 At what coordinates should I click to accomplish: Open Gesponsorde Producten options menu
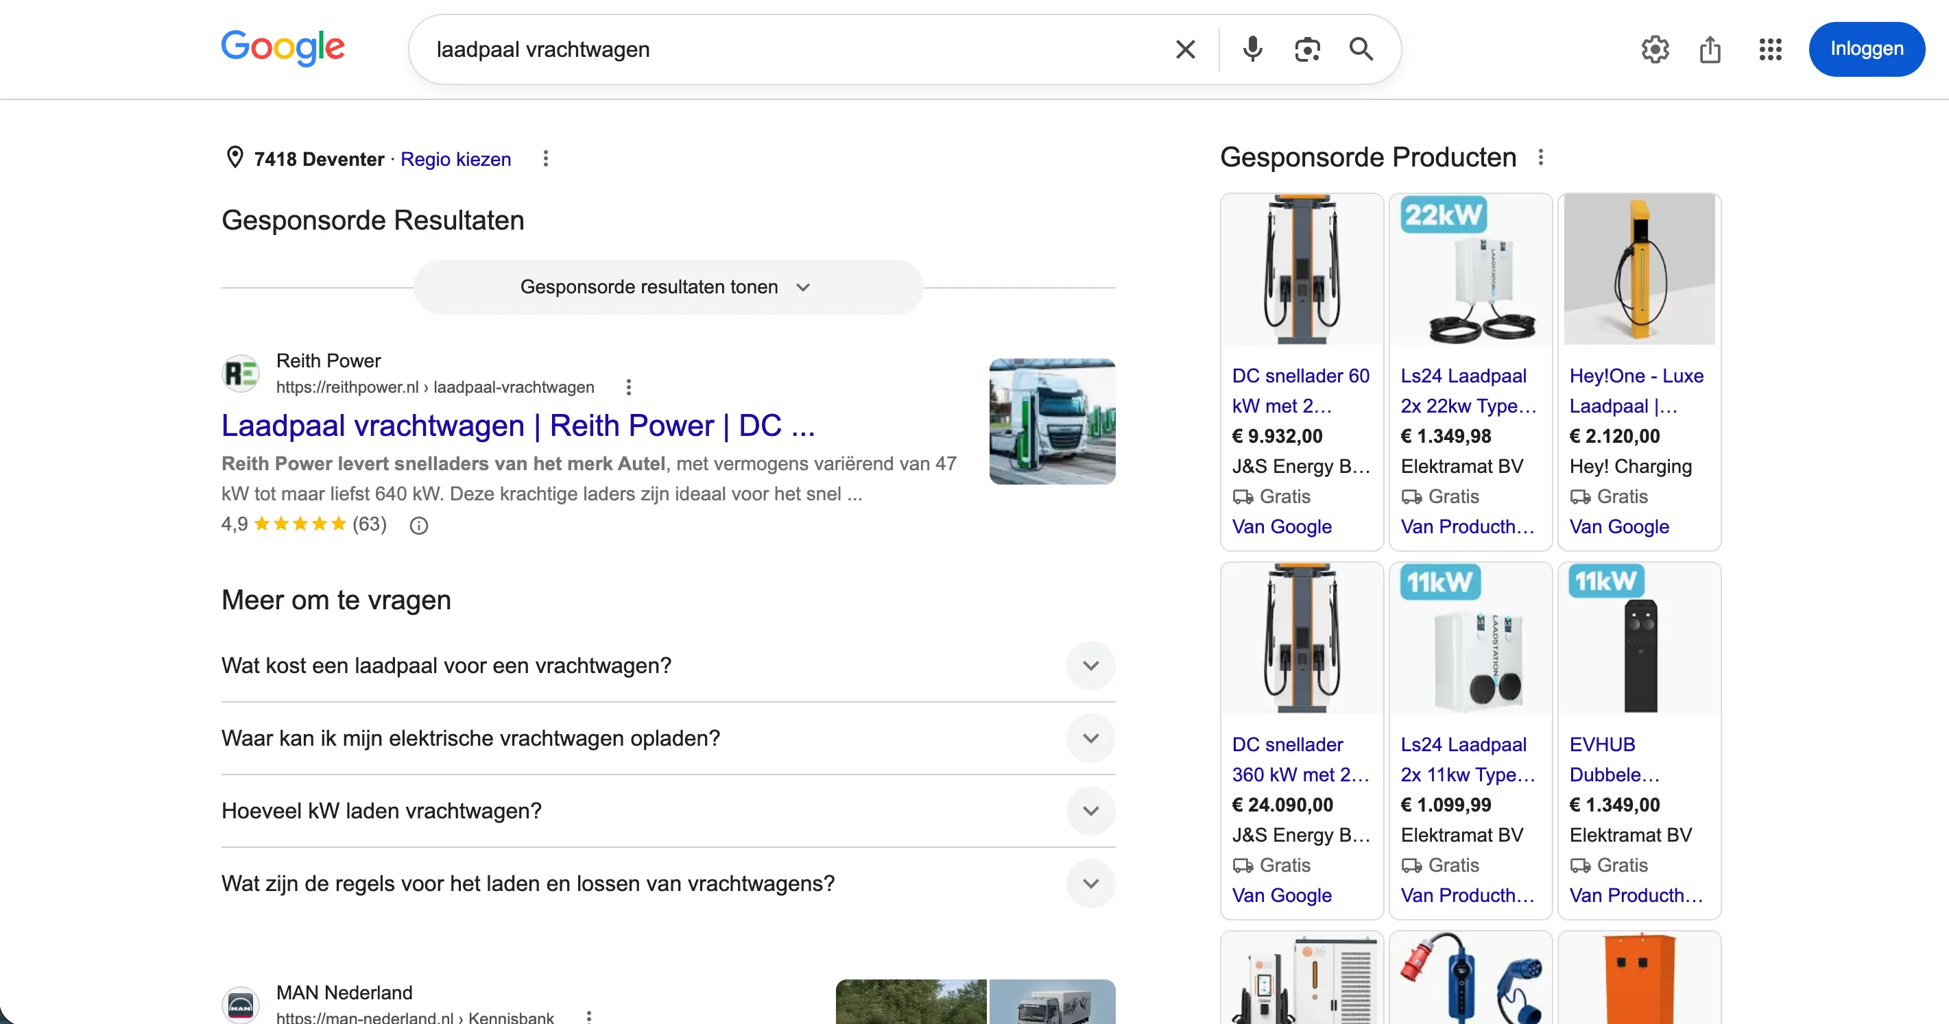(x=1540, y=158)
